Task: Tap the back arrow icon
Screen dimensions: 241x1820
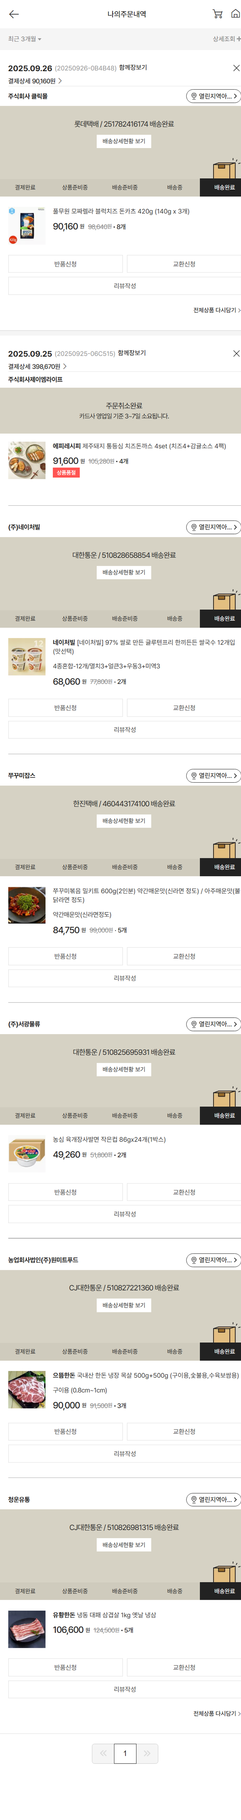Action: pyautogui.click(x=14, y=14)
